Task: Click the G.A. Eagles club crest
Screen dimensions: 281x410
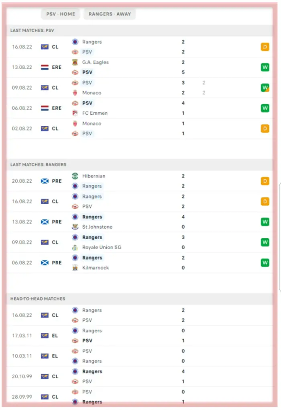Action: pos(75,62)
